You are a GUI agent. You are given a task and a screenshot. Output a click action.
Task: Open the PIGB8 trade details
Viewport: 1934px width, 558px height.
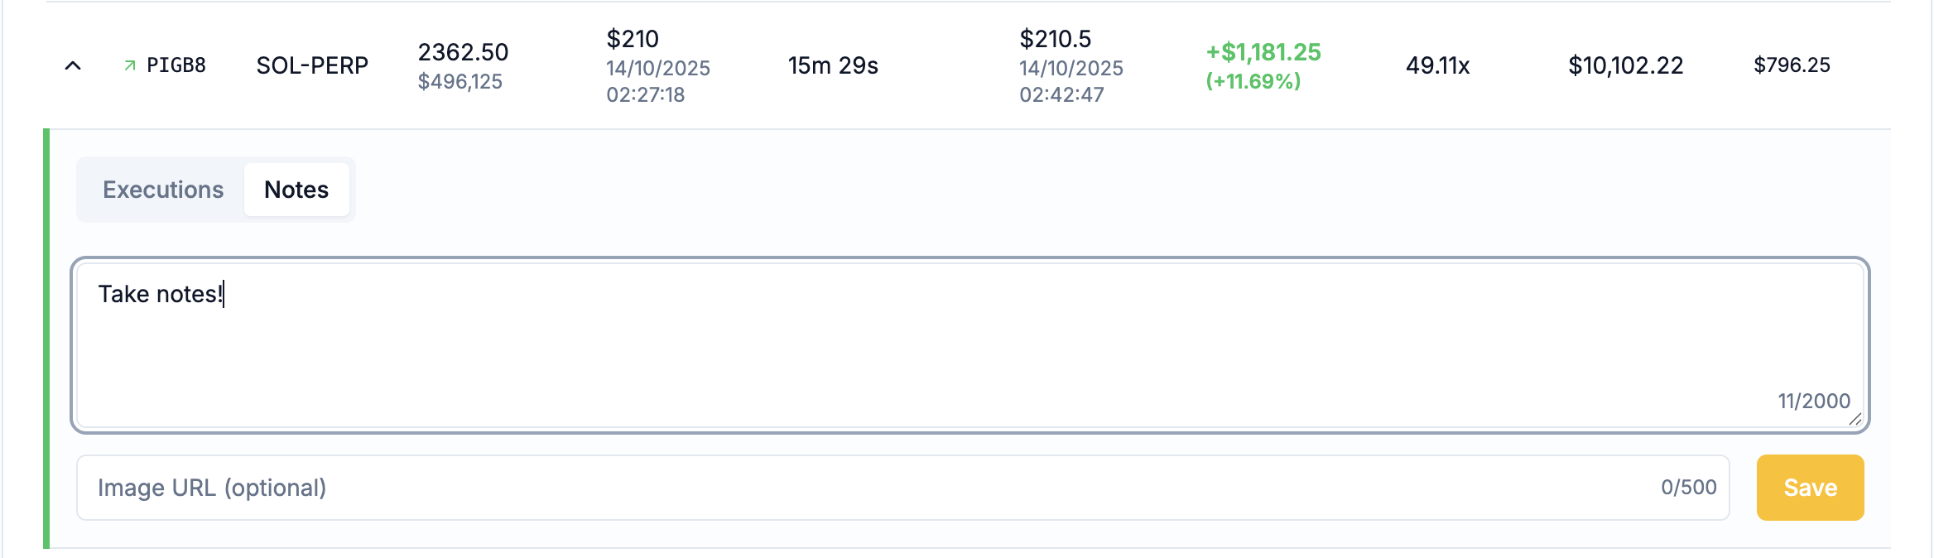coord(176,65)
